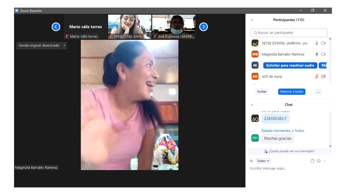Click the chat panel scrollbar
Screen dimensions: 346x195
[330, 129]
